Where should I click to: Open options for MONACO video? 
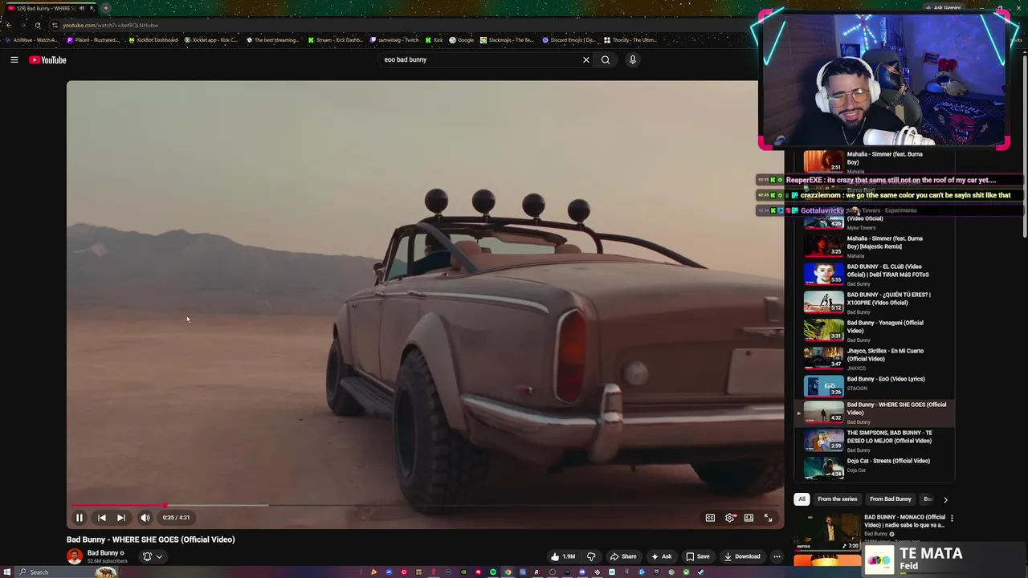(x=952, y=519)
